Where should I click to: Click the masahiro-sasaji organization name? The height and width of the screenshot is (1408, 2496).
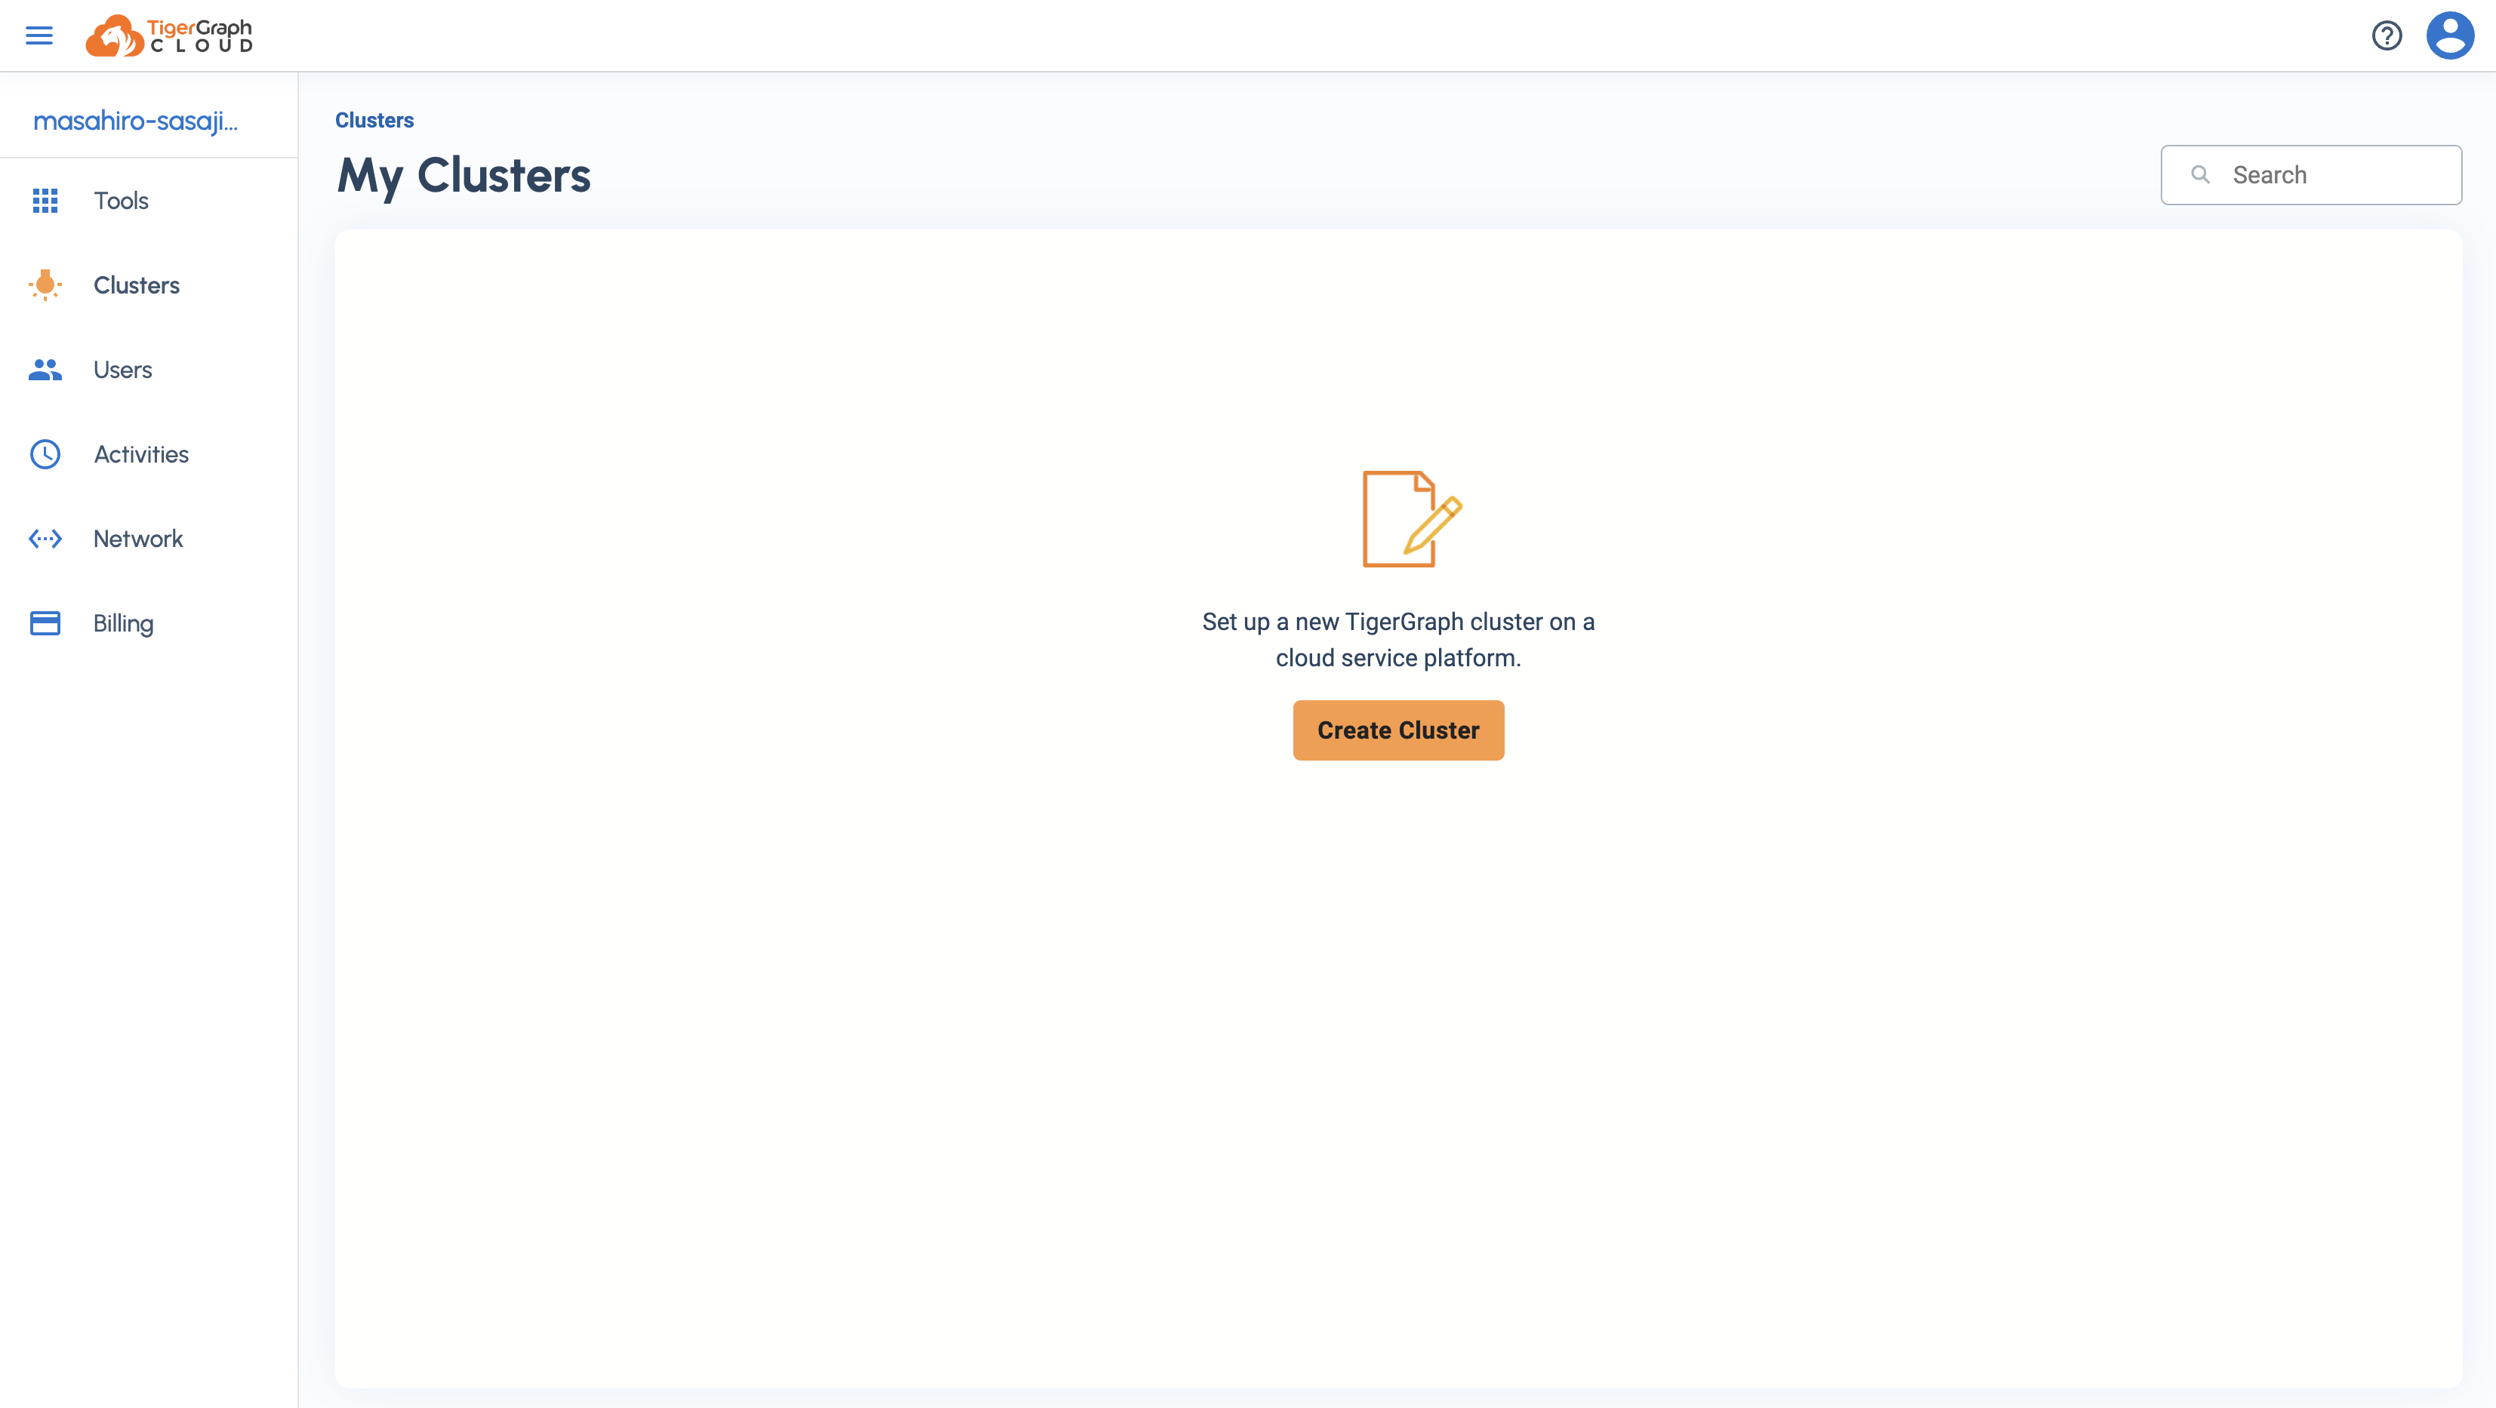click(x=136, y=121)
